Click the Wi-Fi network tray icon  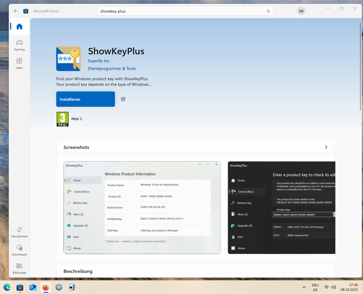pos(327,287)
